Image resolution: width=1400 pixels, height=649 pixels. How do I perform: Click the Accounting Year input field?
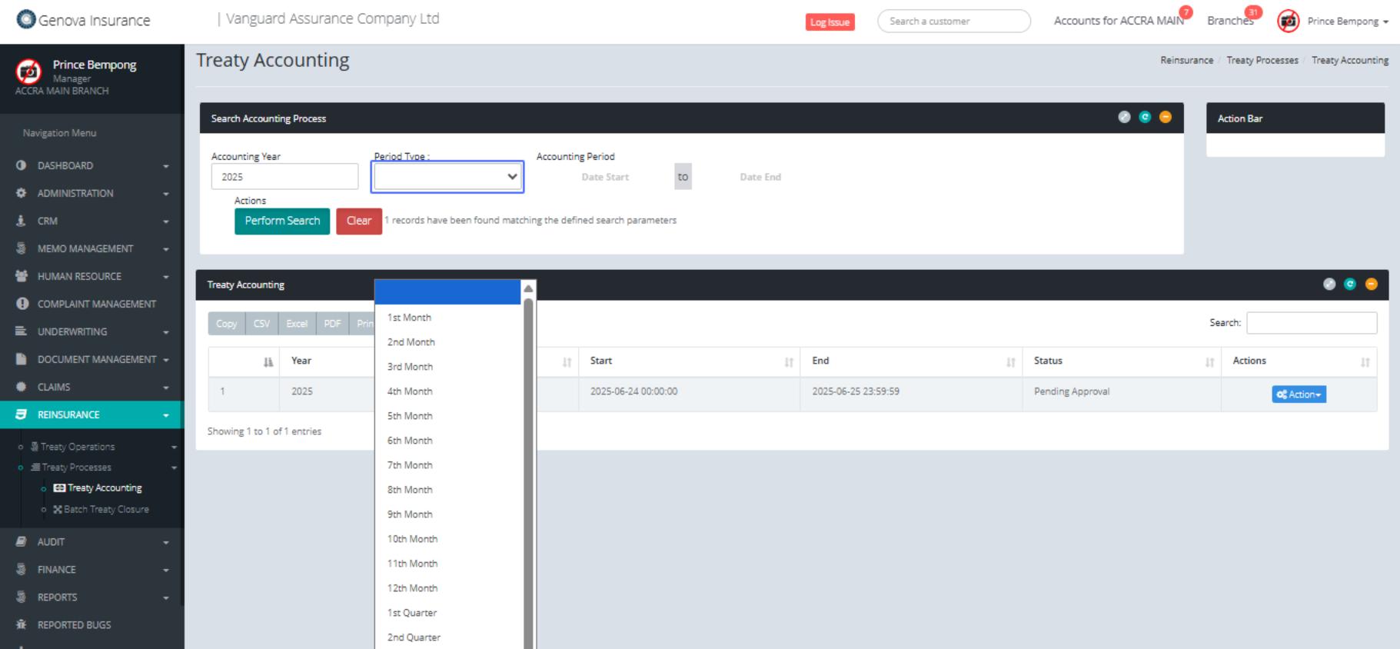click(x=284, y=177)
